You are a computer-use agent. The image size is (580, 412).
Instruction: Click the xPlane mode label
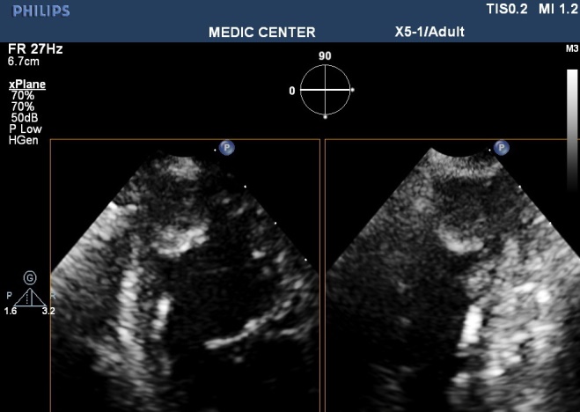tap(26, 85)
